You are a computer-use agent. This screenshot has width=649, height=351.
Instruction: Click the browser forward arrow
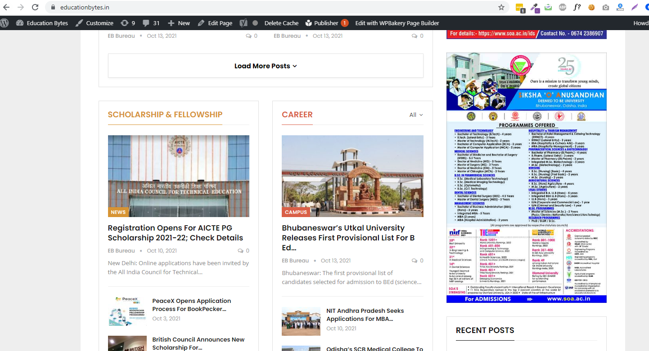click(x=21, y=7)
